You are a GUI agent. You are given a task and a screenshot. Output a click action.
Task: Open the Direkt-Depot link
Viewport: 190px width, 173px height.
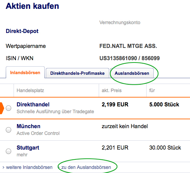point(22,31)
